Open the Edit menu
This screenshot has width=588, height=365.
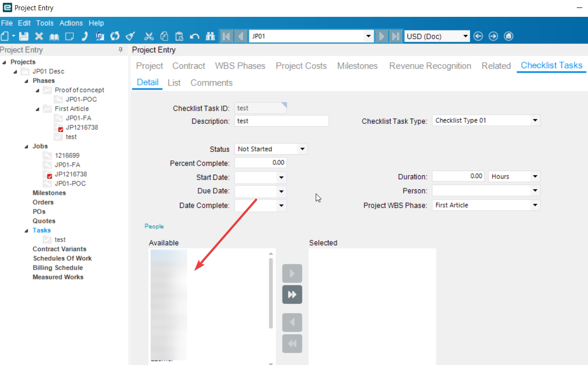pyautogui.click(x=24, y=23)
